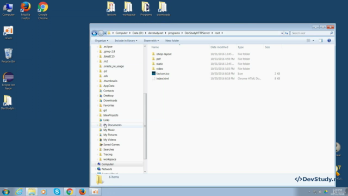Open the address bar history dropdown
The width and height of the screenshot is (348, 196).
(x=282, y=33)
